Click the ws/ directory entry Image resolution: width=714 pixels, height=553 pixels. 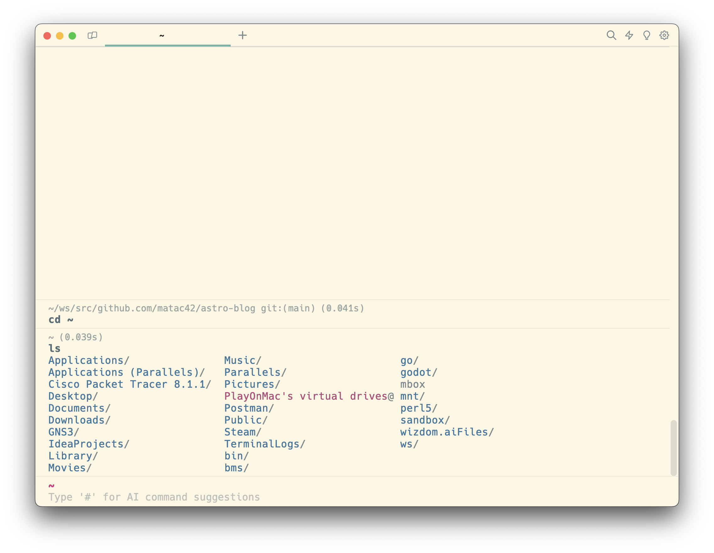(x=409, y=444)
